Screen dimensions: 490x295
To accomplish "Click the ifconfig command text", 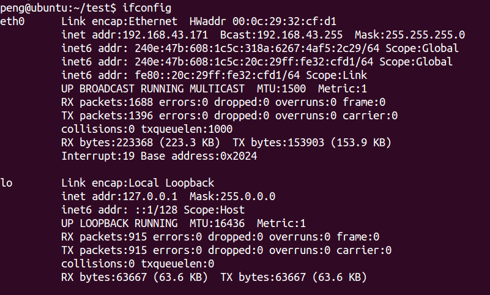I will pyautogui.click(x=147, y=8).
